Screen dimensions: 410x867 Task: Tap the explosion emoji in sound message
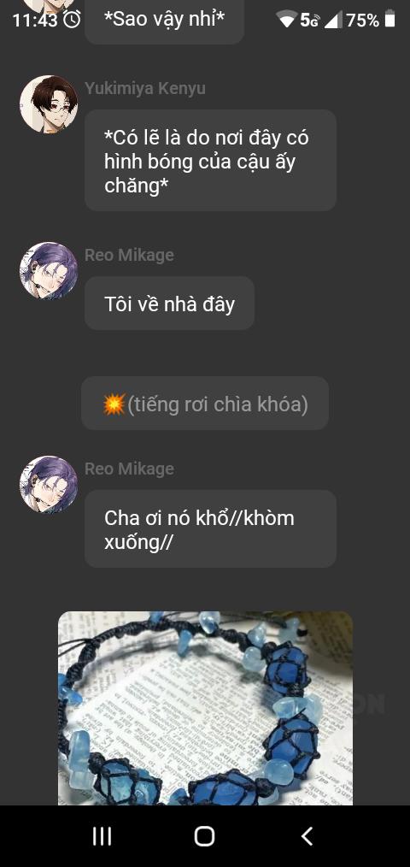tap(114, 404)
